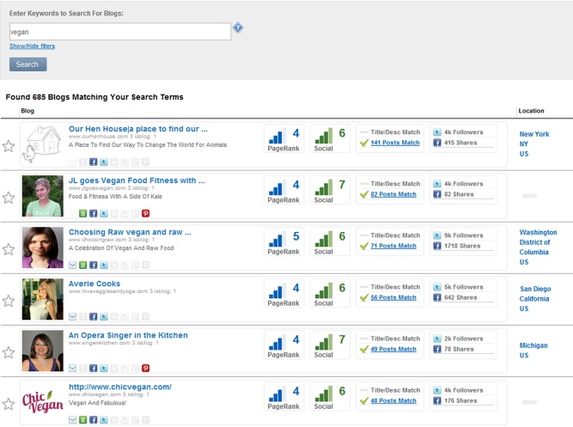This screenshot has width=573, height=427.
Task: Open Pinterest icon for JL goes Vegan
Action: pos(145,213)
